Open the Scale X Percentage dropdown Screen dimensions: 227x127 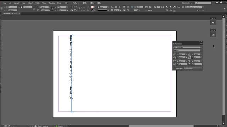[50, 7]
